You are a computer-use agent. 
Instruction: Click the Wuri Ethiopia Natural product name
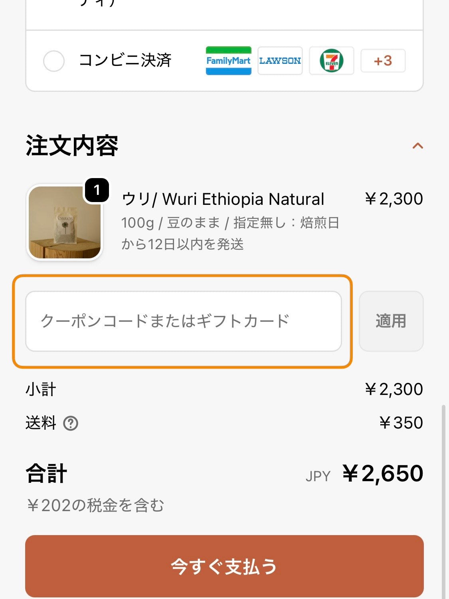coord(223,199)
